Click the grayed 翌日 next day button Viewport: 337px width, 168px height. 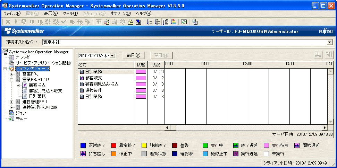(161, 55)
